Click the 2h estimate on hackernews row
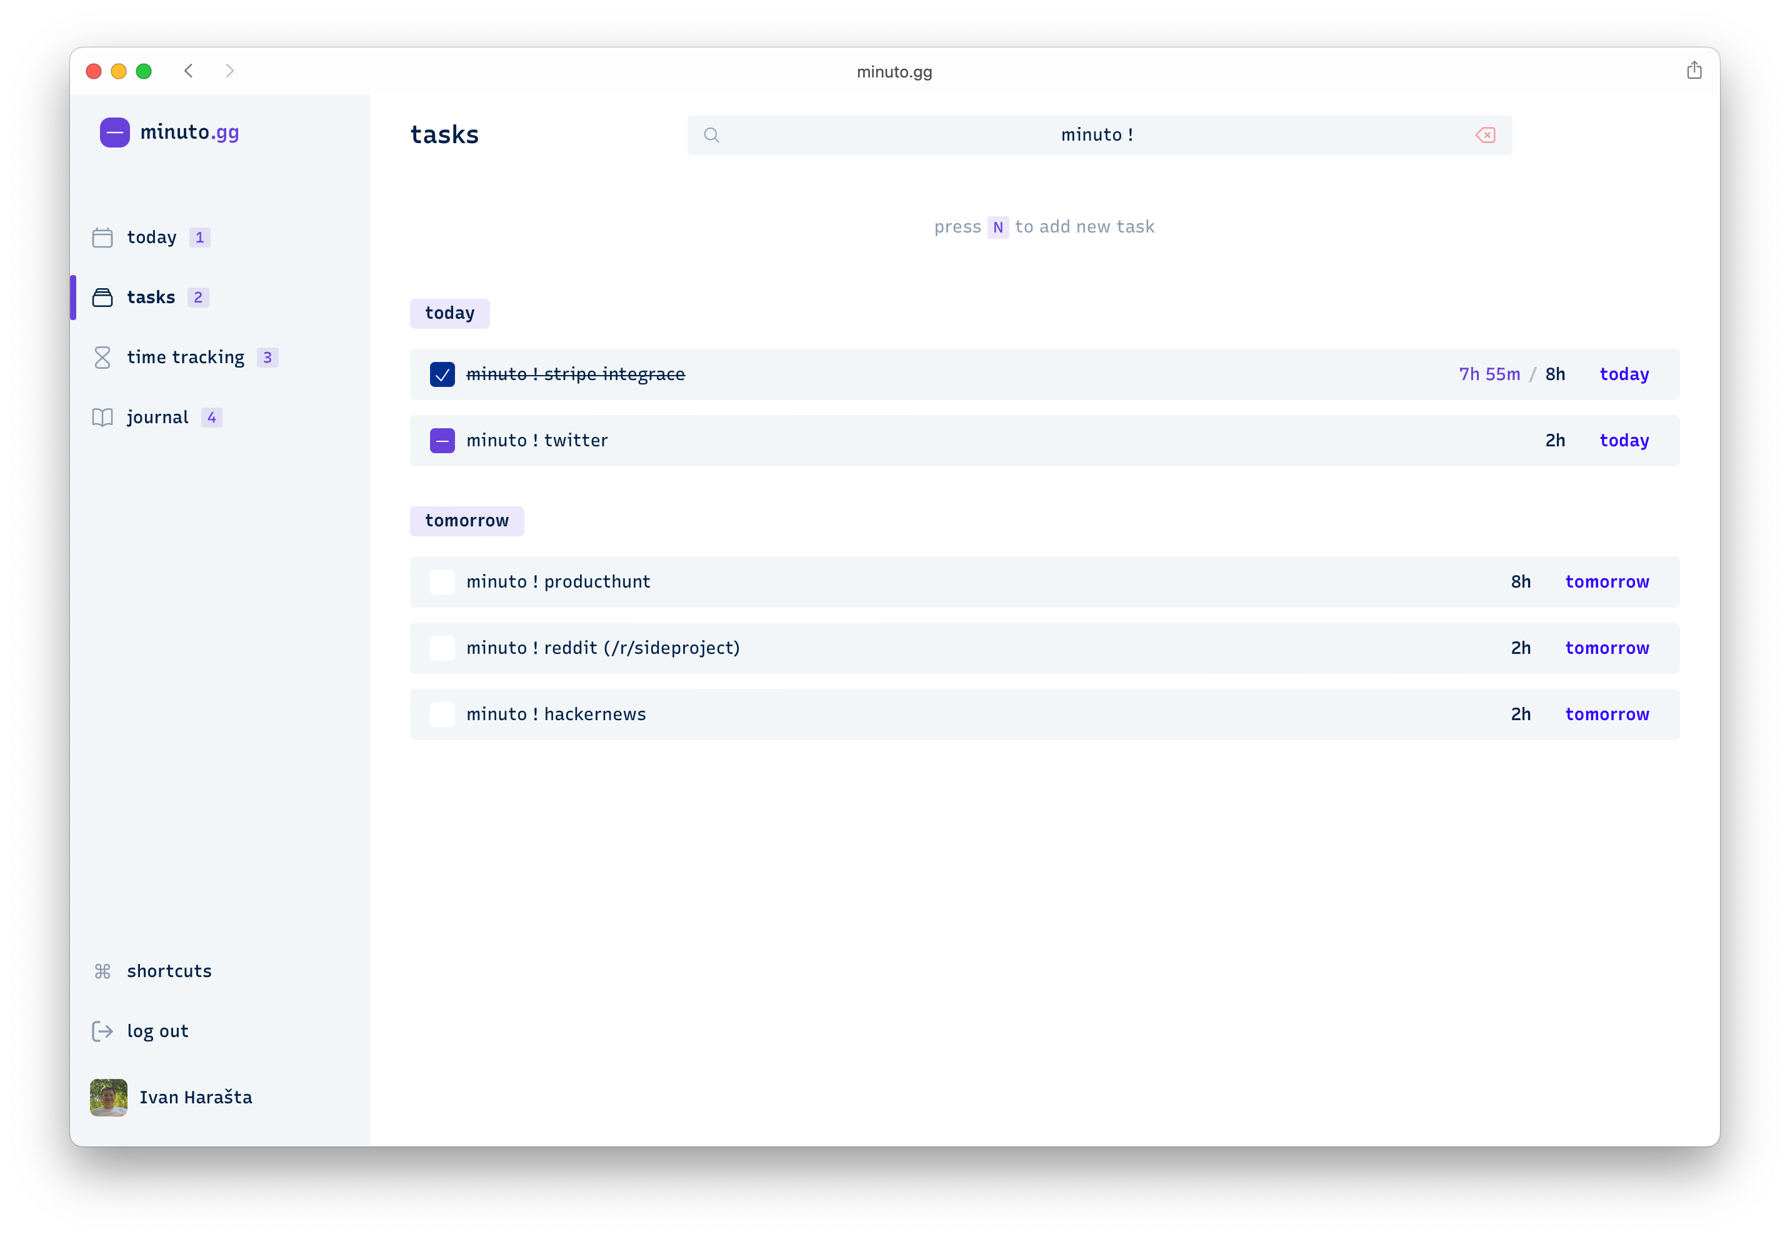The height and width of the screenshot is (1239, 1790). click(x=1521, y=715)
